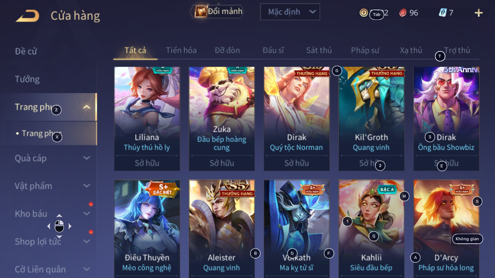
Task: Click the blue voucher ticket icon
Action: (443, 13)
